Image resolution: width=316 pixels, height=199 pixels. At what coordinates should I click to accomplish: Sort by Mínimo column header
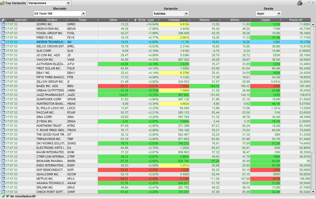(235, 20)
